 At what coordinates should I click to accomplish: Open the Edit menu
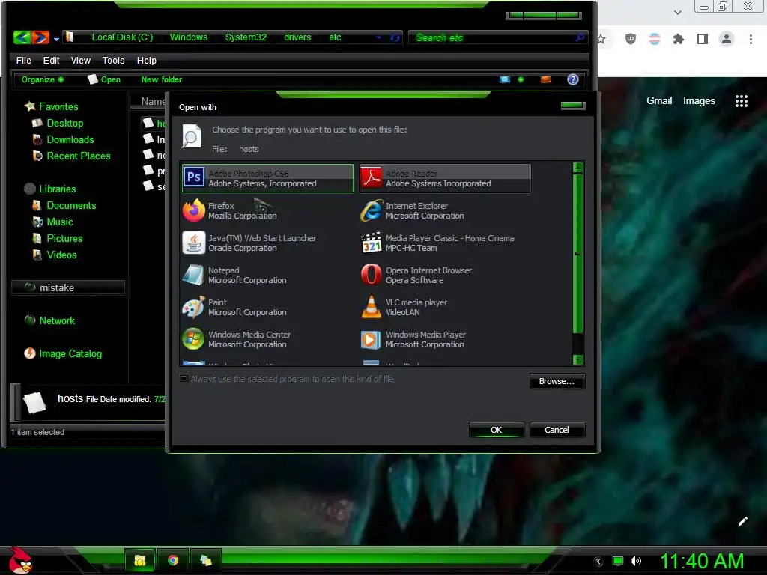(52, 60)
